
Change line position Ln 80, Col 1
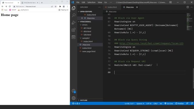(129, 104)
